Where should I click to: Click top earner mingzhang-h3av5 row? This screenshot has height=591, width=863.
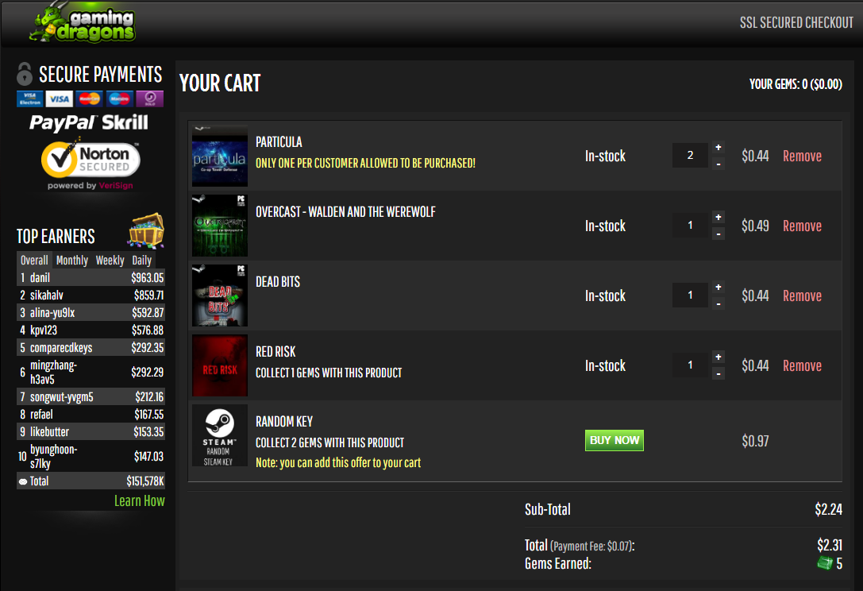[91, 373]
